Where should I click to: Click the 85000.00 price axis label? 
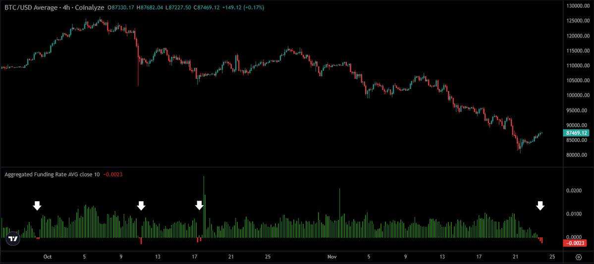pos(578,140)
